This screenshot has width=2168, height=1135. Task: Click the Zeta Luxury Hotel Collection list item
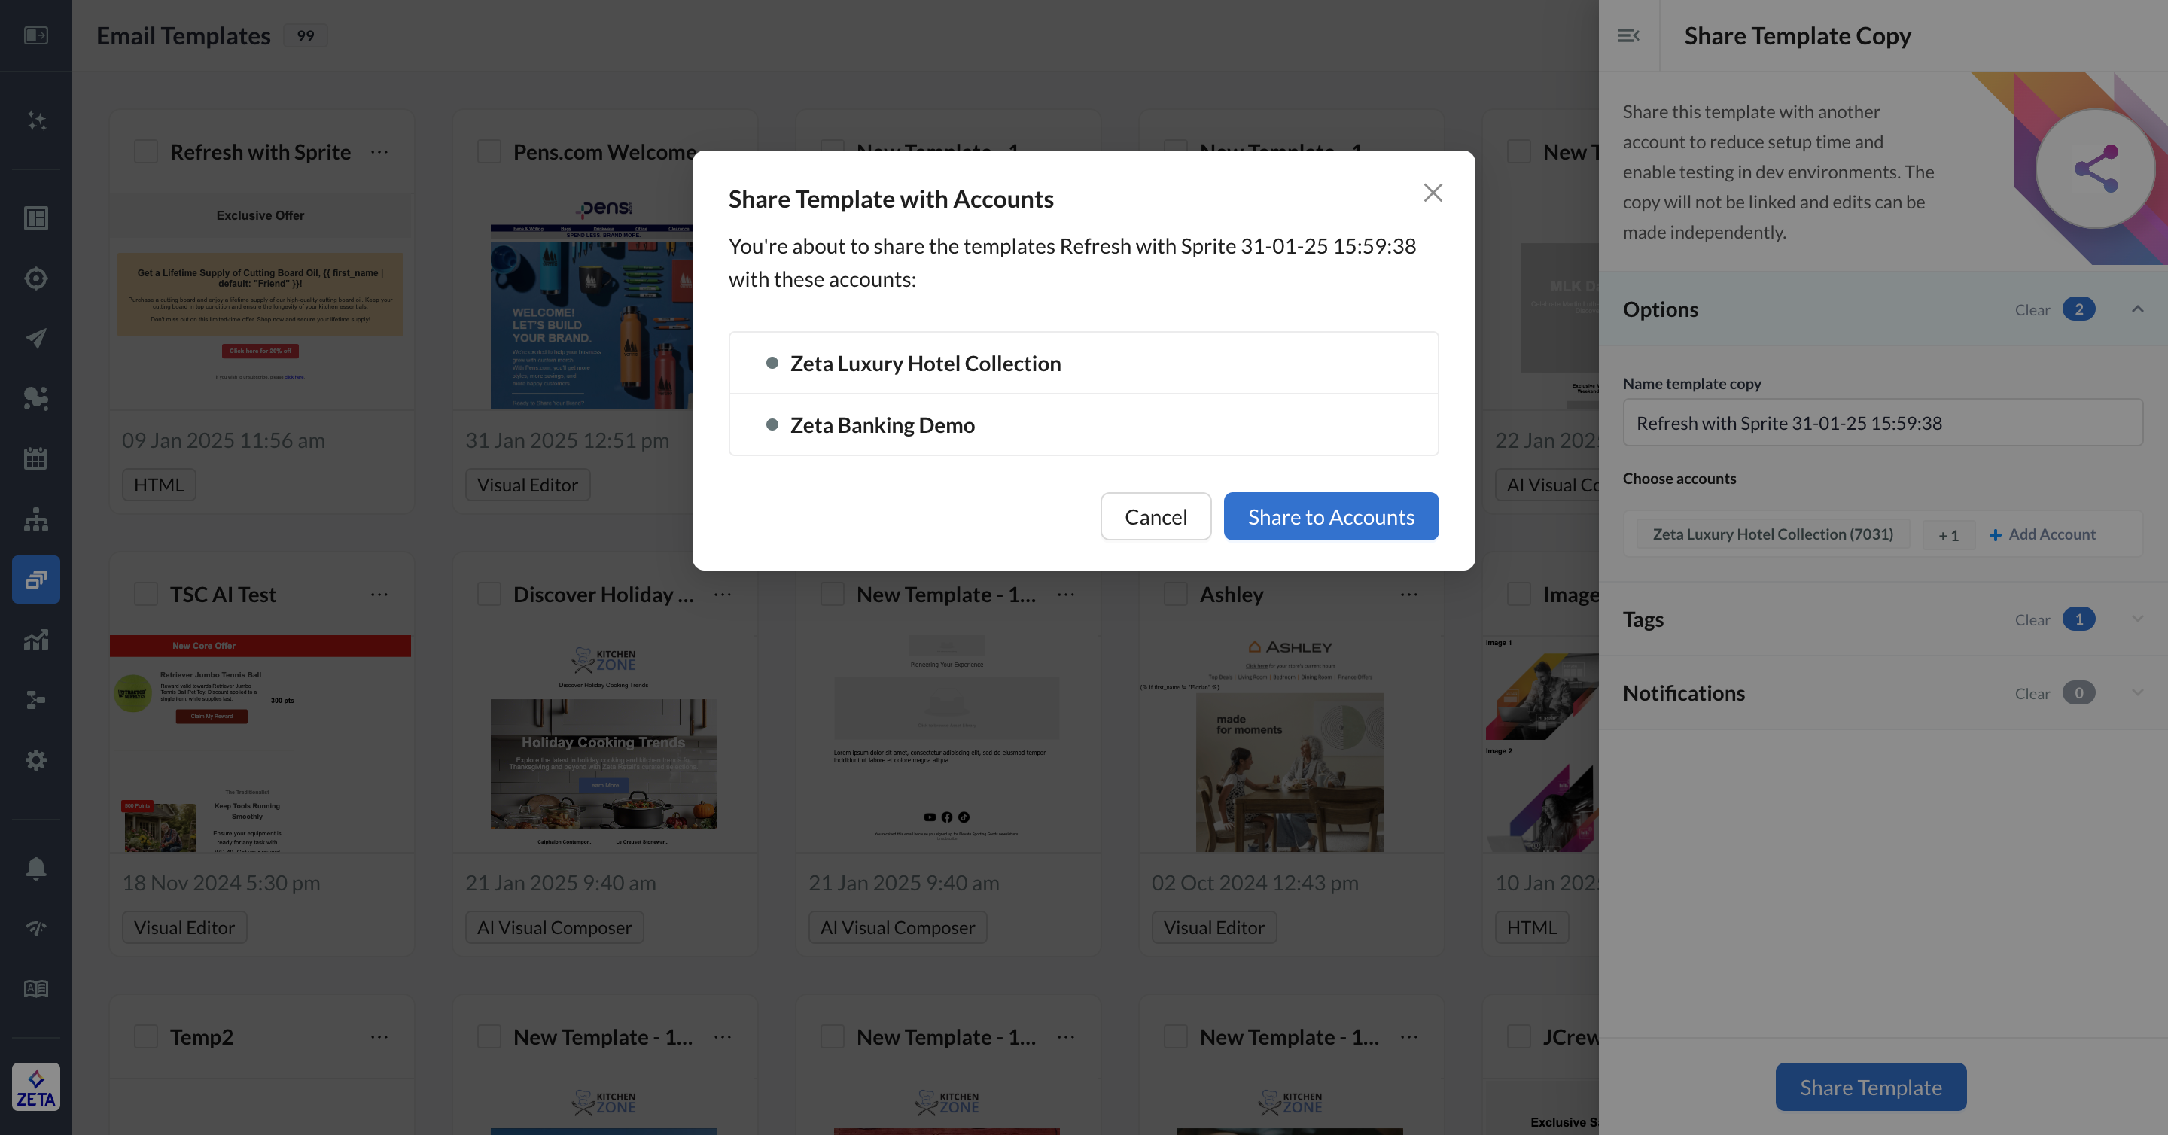(1083, 363)
